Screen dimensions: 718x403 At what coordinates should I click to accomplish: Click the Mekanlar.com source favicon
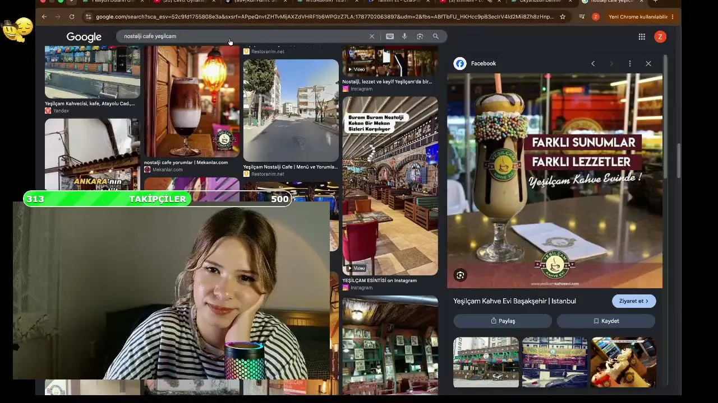pyautogui.click(x=147, y=170)
